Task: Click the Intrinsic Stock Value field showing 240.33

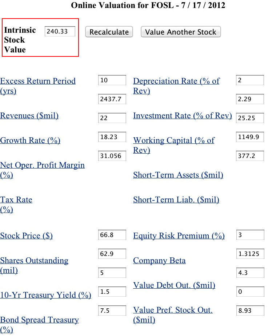Action: [60, 31]
